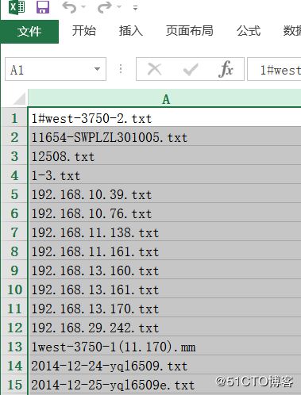The height and width of the screenshot is (395, 301).
Task: Click cell 2014-12-25-yq16509e.txt
Action: tap(164, 385)
